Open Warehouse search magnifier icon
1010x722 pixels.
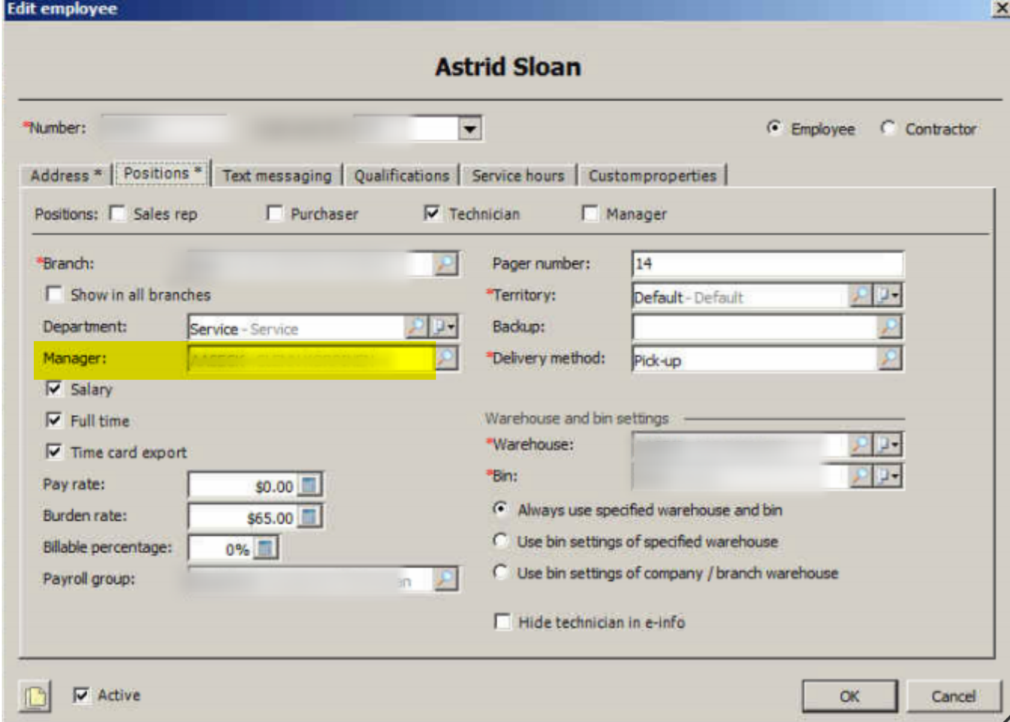pos(860,445)
